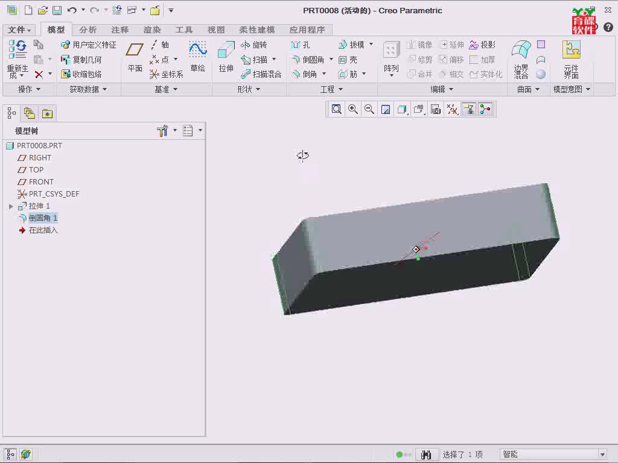
Task: Open file via the folder icon
Action: tap(43, 10)
